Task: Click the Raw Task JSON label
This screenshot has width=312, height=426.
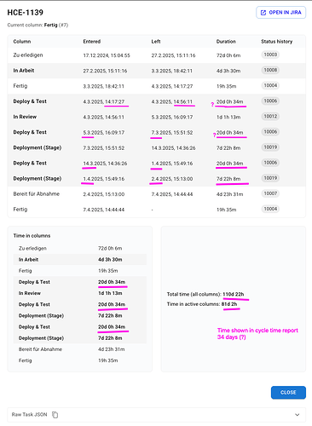Action: coord(29,415)
